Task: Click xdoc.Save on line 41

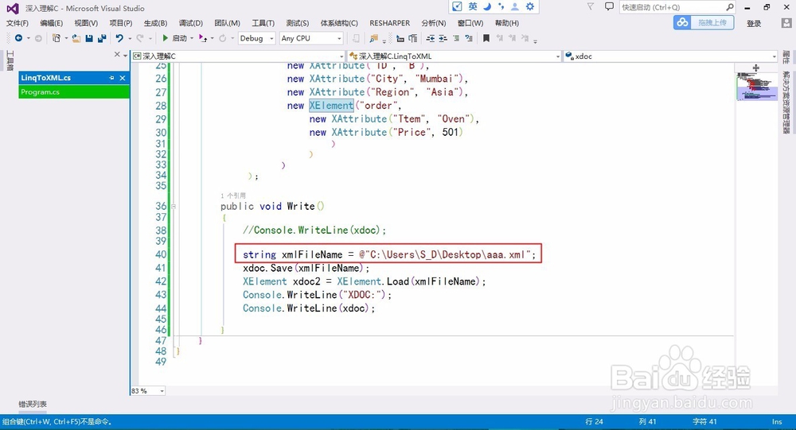Action: click(267, 268)
